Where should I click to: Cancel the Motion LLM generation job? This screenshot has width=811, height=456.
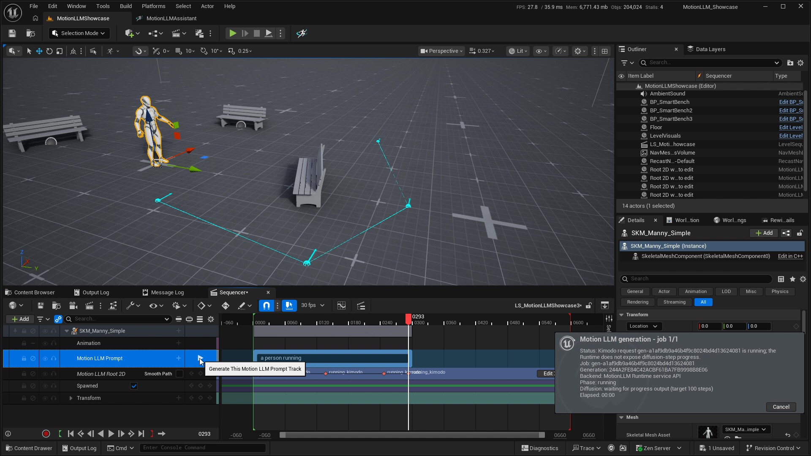coord(781,407)
